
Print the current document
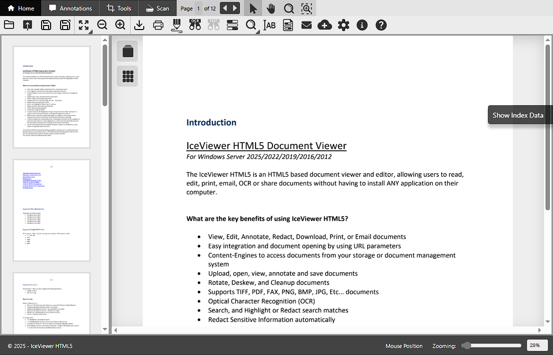[x=158, y=25]
